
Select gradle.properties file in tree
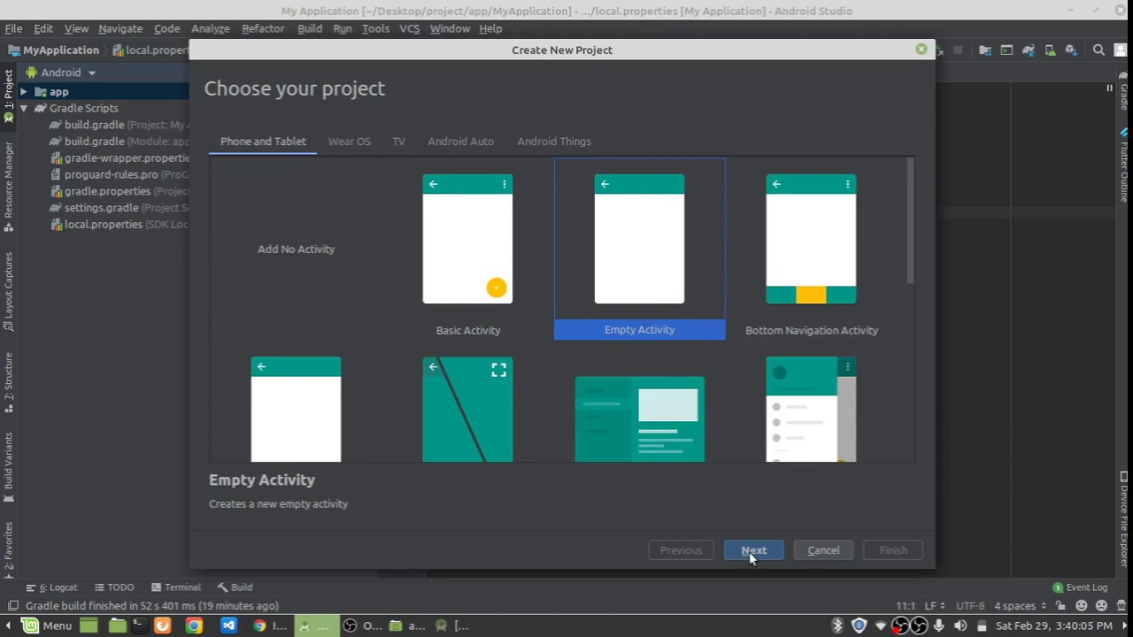(119, 191)
